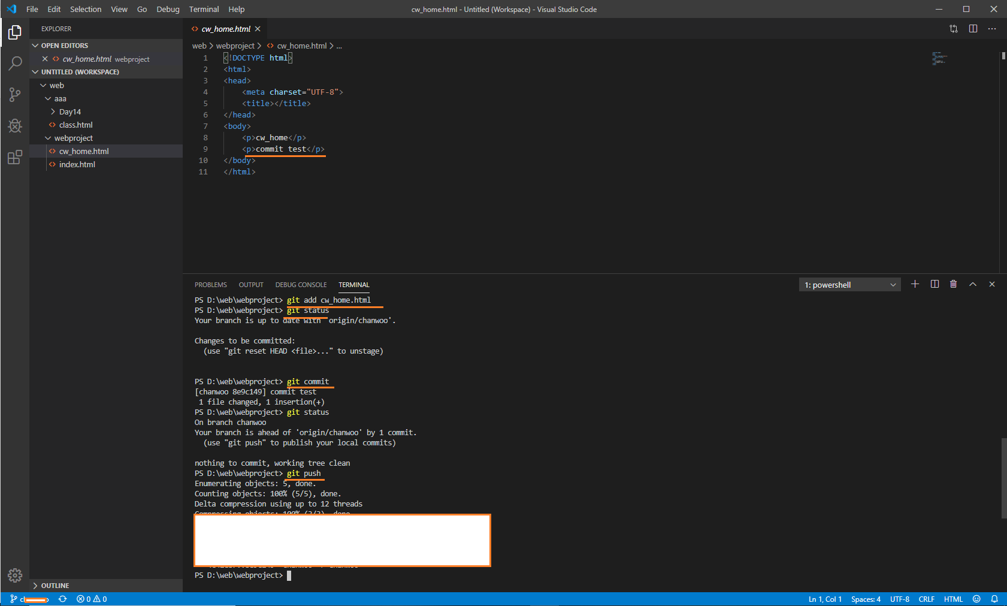Open the Extensions view
This screenshot has height=606, width=1007.
(x=15, y=157)
